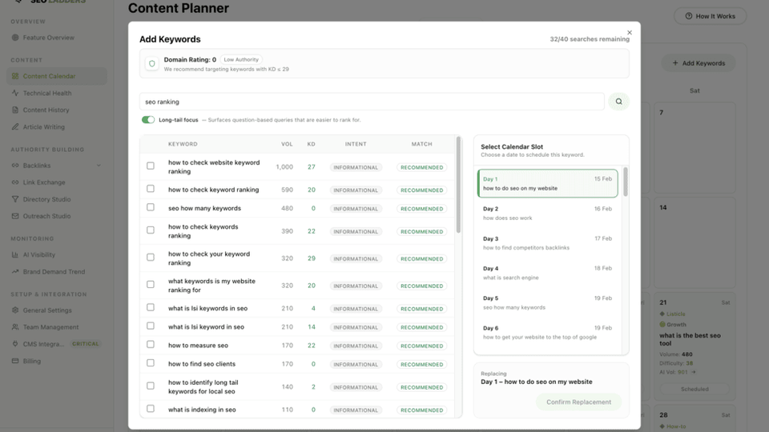The height and width of the screenshot is (432, 769).
Task: Expand the Backlinks sidebar chevron
Action: click(x=99, y=166)
